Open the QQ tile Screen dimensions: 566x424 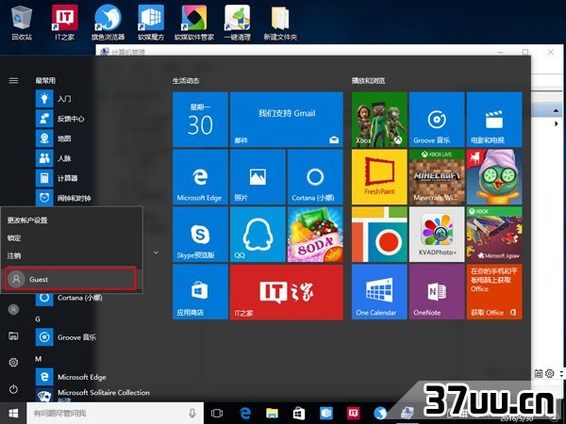pos(258,235)
